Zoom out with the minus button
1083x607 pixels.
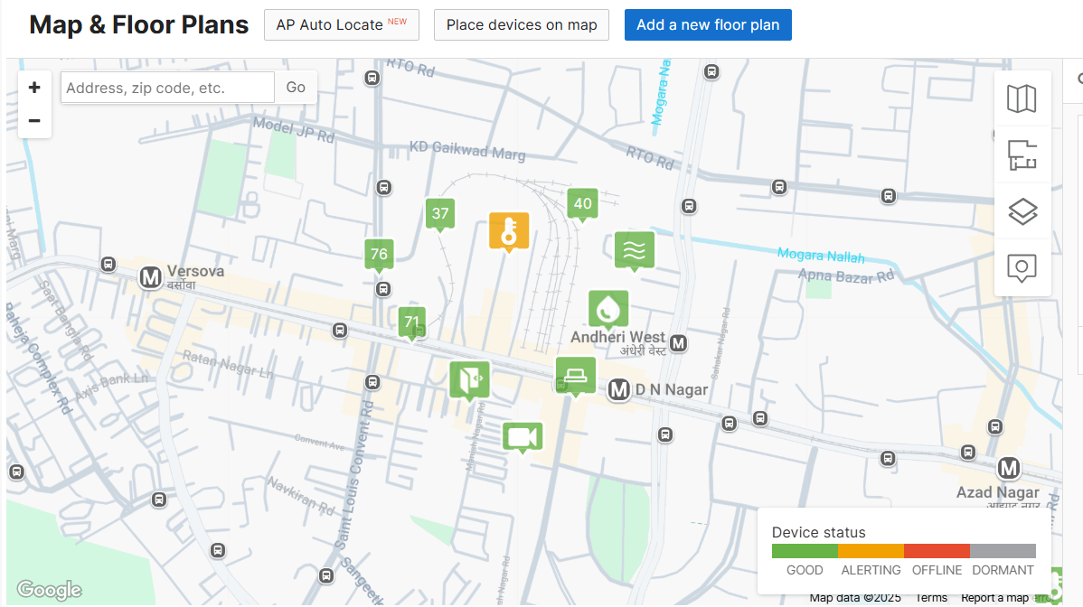click(34, 121)
